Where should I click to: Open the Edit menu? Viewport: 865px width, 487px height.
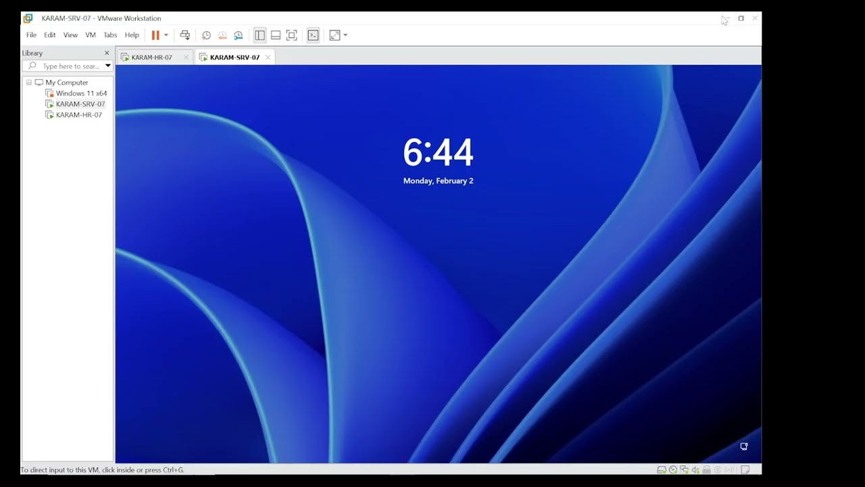click(x=50, y=35)
